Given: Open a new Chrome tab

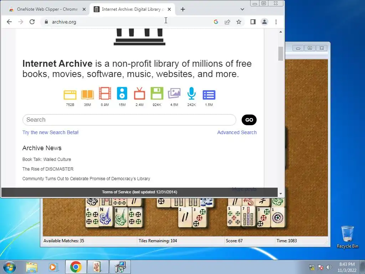Looking at the screenshot, I should (x=183, y=9).
